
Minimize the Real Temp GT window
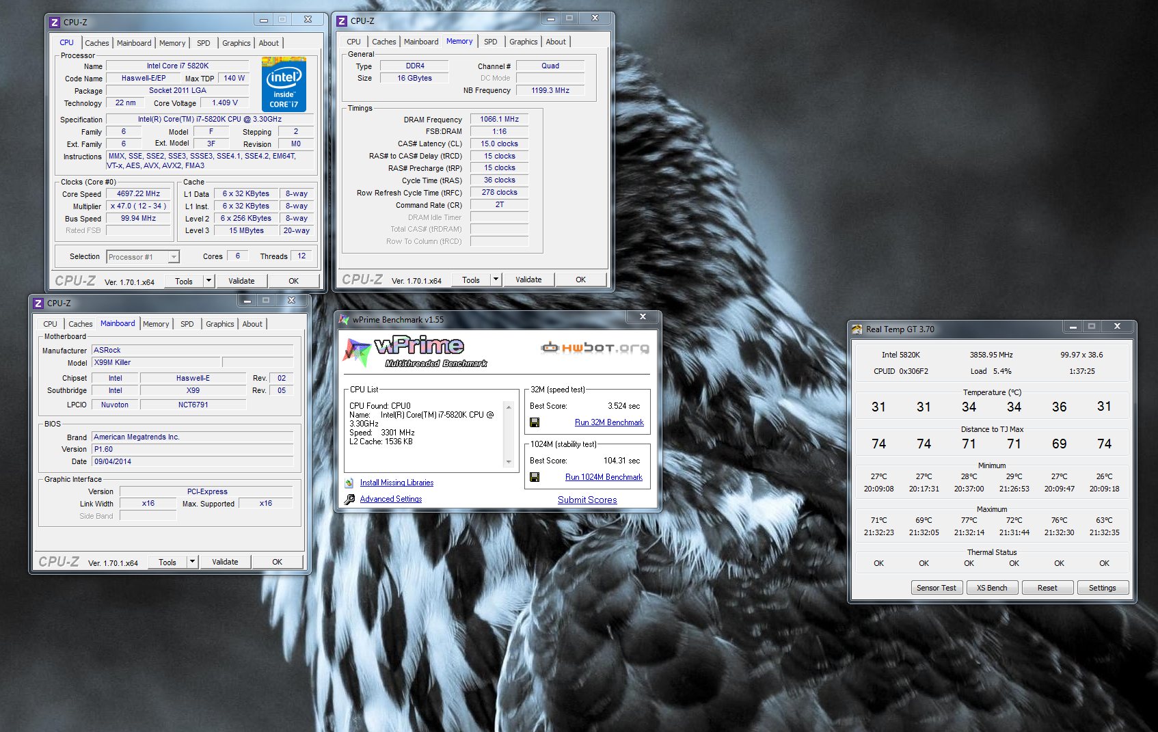coord(1073,327)
